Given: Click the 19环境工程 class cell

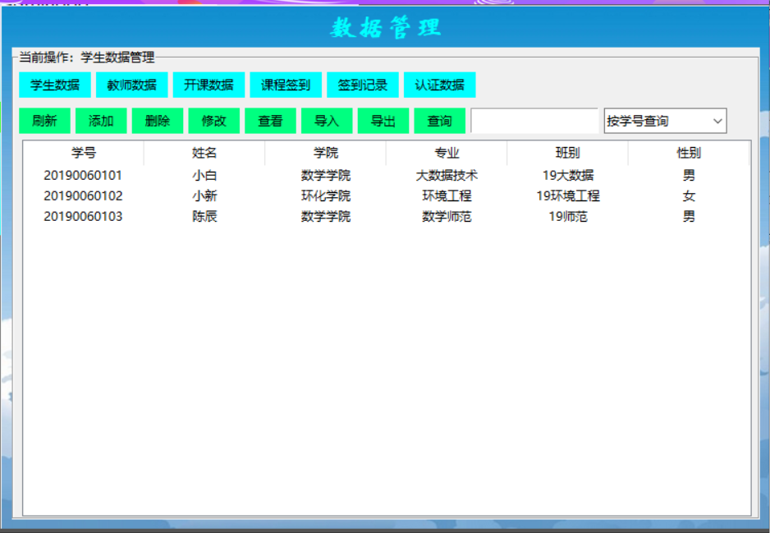Looking at the screenshot, I should pyautogui.click(x=568, y=196).
